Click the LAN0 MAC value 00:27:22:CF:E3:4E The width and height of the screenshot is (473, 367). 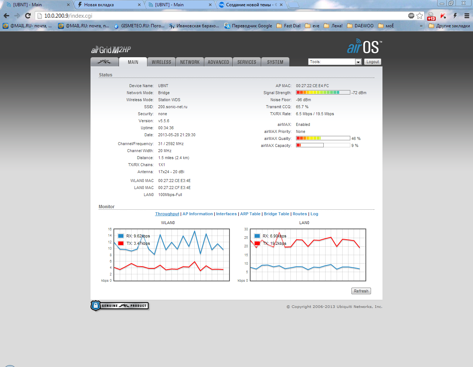point(174,188)
